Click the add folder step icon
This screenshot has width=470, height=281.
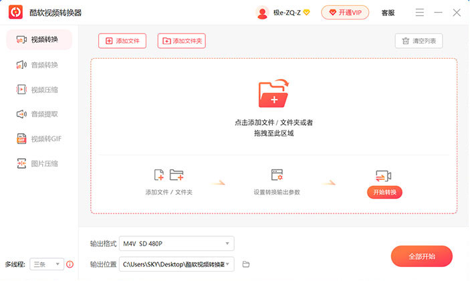click(177, 175)
